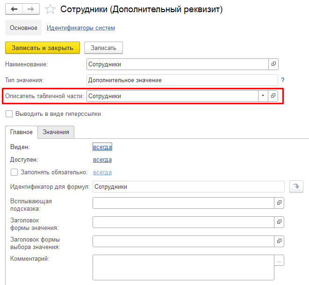Select the Главное tab
Viewport: 309px width, 285px height.
click(22, 132)
